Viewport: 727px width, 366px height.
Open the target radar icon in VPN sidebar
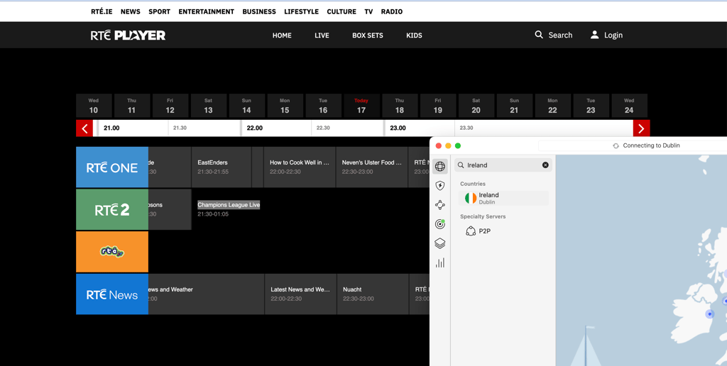point(440,224)
